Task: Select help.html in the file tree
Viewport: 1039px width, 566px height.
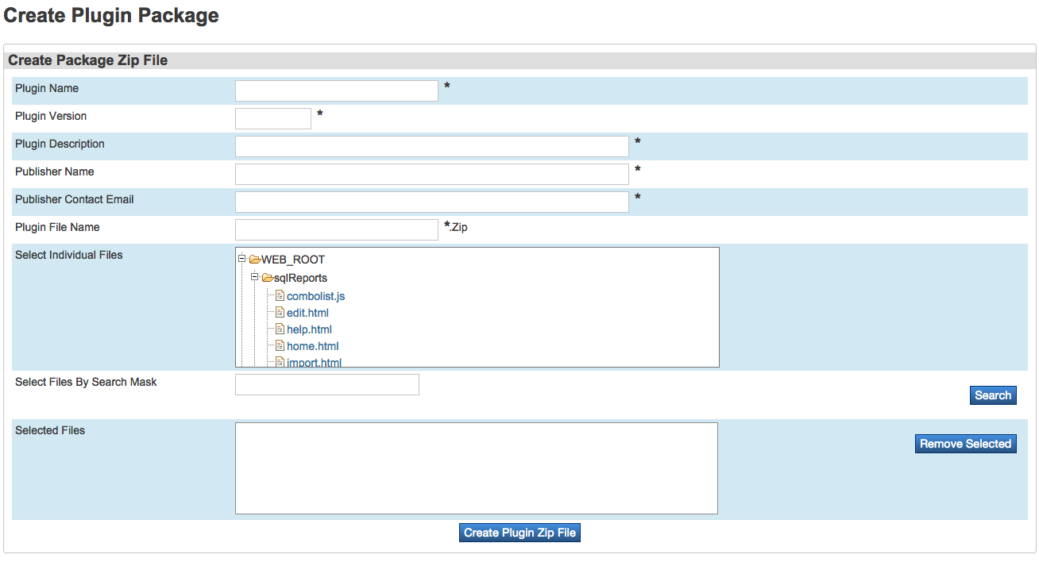Action: point(309,329)
